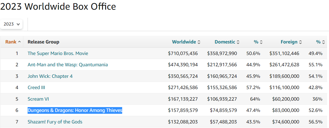Select domestic value $74,859,579

[223, 110]
